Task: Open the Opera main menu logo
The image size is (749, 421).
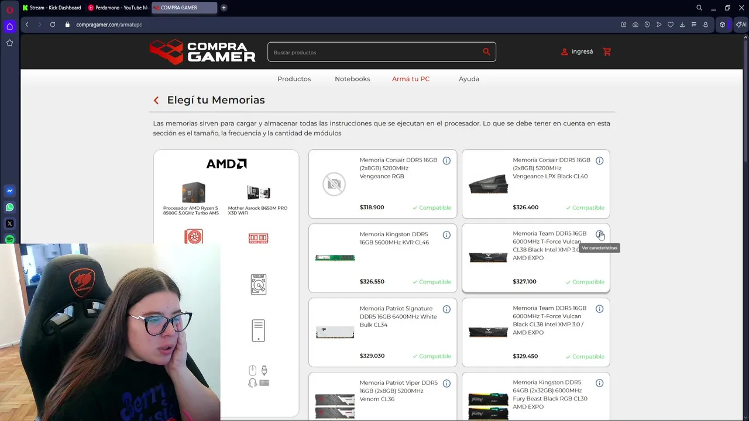Action: click(9, 9)
